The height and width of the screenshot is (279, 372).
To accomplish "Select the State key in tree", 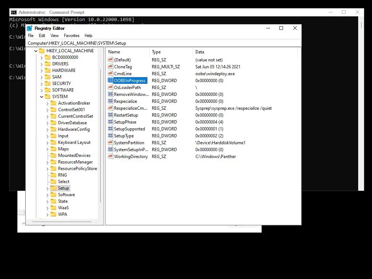I will coord(63,201).
